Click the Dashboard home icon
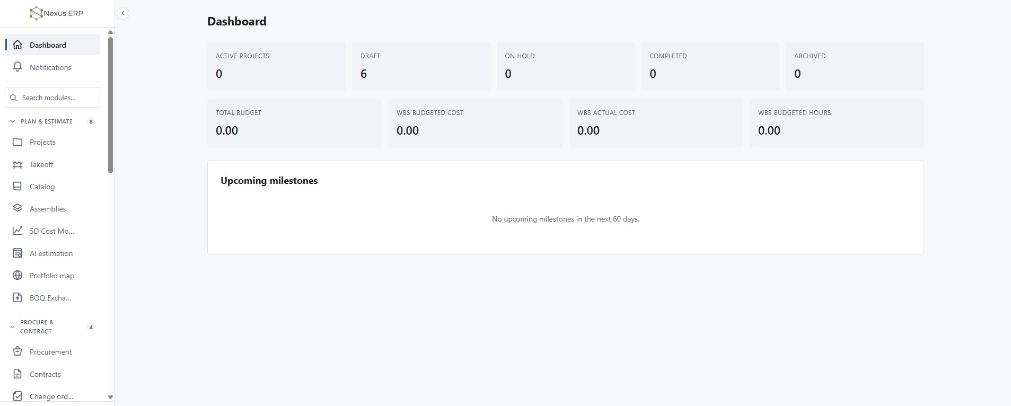Screen dimensions: 1011x406 17,45
